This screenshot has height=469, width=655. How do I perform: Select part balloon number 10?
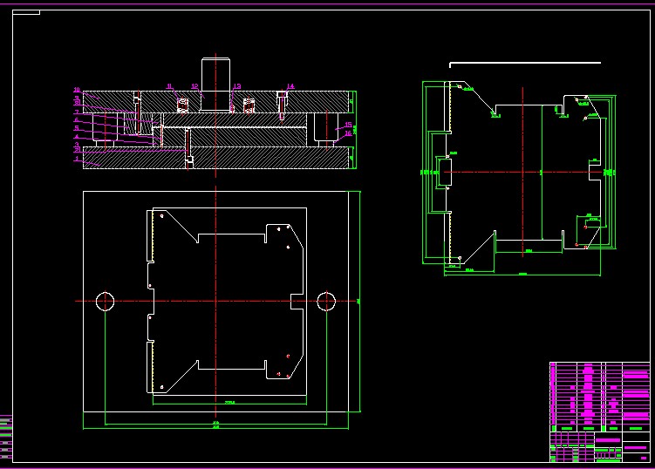[x=77, y=90]
